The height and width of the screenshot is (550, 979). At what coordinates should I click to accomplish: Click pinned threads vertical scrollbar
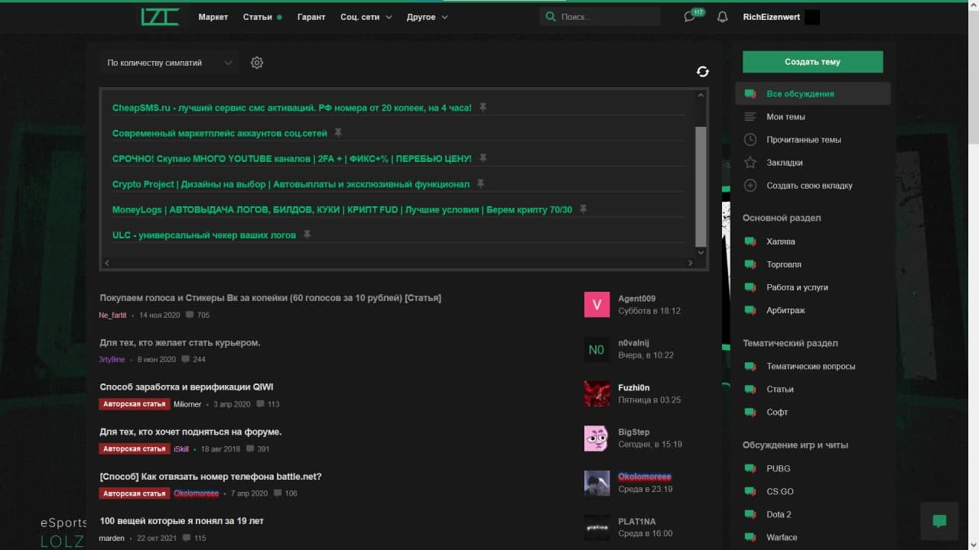[701, 186]
